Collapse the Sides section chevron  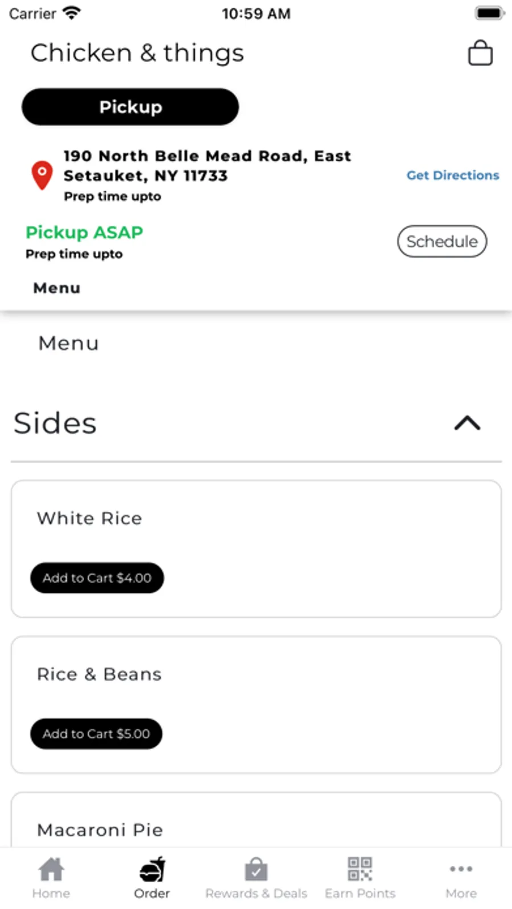(x=467, y=423)
